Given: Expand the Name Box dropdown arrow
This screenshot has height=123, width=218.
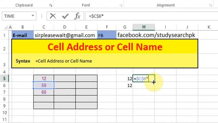Looking at the screenshot, I should [x=33, y=16].
